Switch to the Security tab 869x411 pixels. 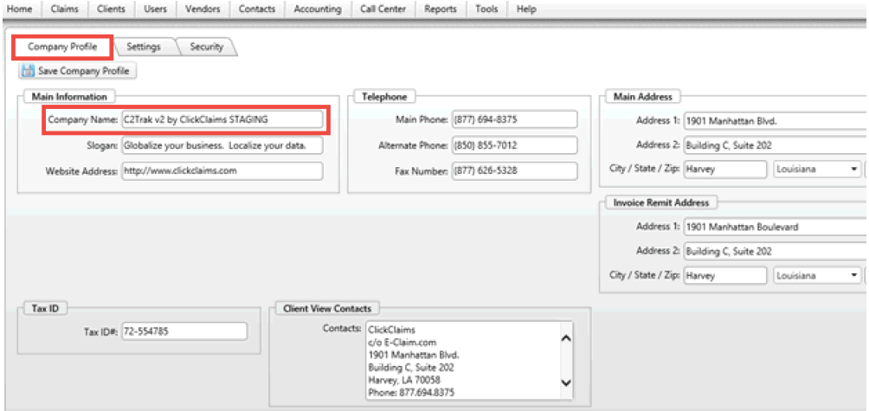tap(206, 47)
